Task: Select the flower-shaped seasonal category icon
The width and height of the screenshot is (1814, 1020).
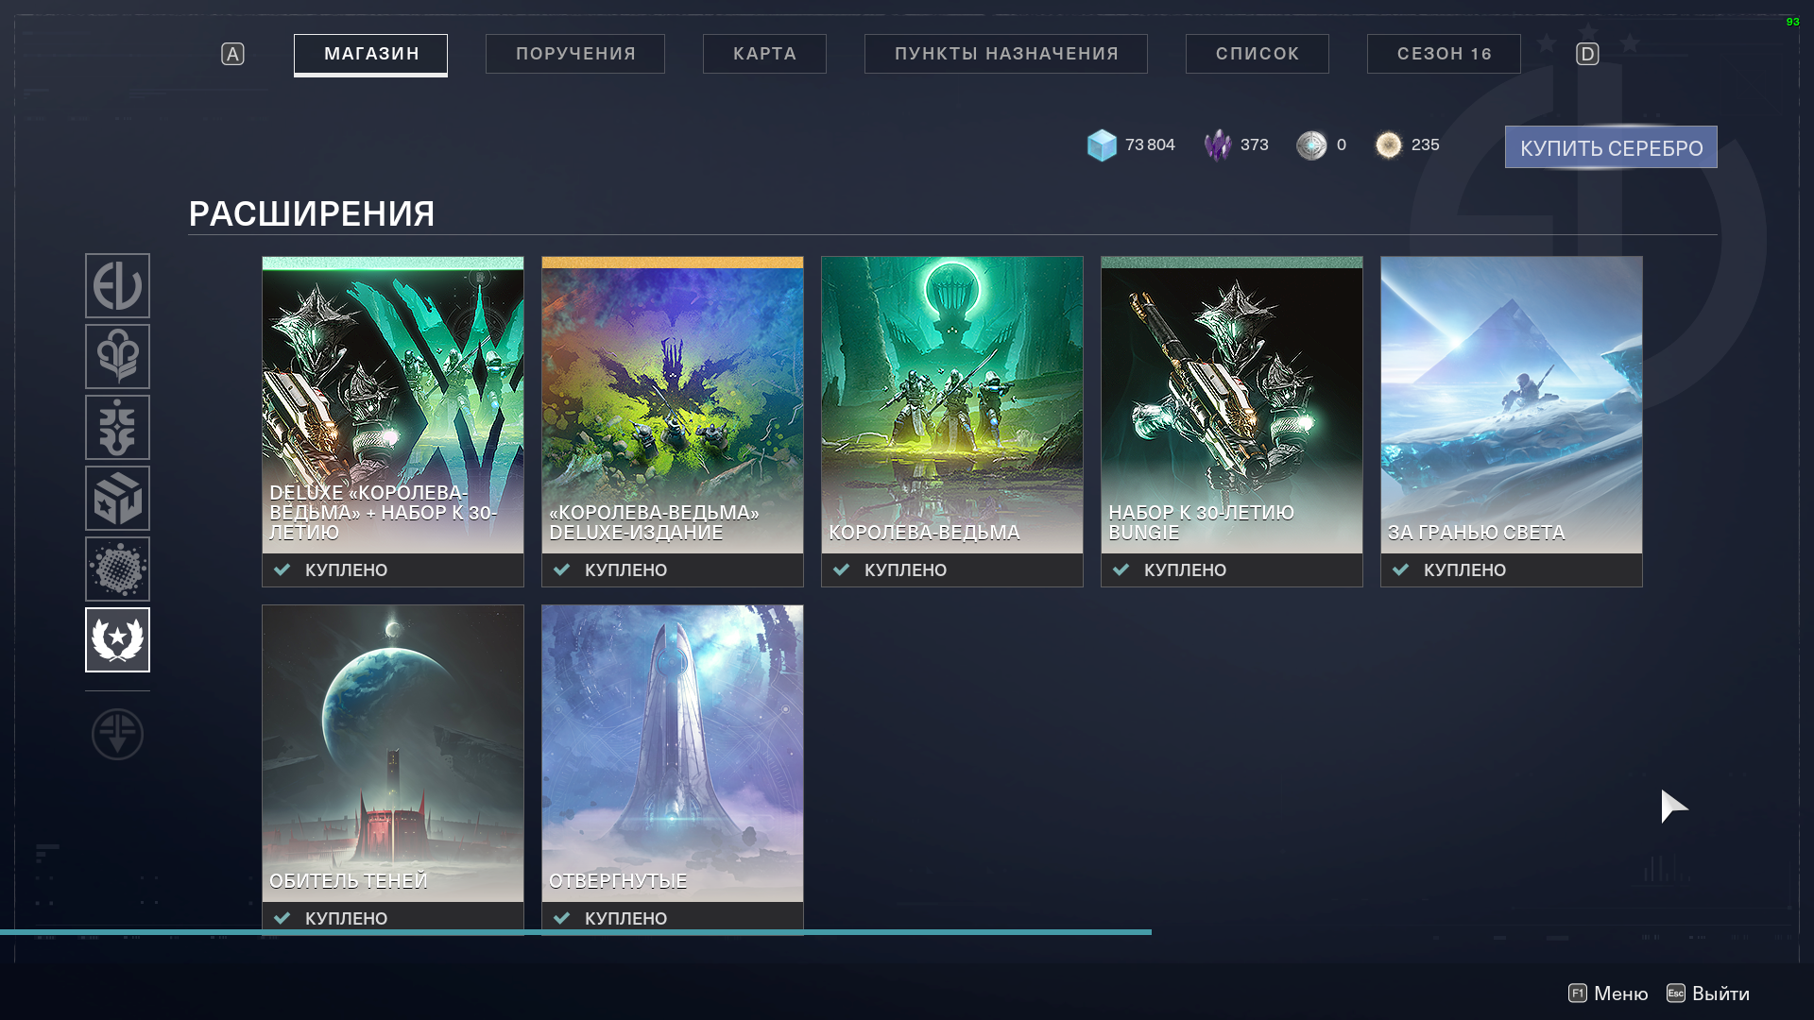Action: (117, 356)
